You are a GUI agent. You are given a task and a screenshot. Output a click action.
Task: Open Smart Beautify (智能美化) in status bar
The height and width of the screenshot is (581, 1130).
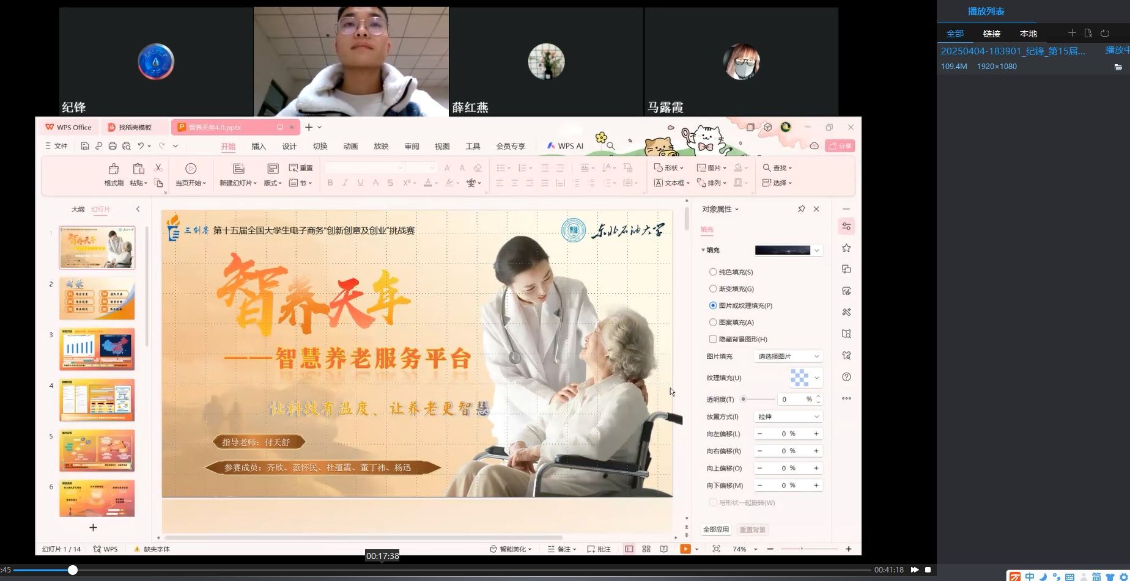[x=511, y=549]
